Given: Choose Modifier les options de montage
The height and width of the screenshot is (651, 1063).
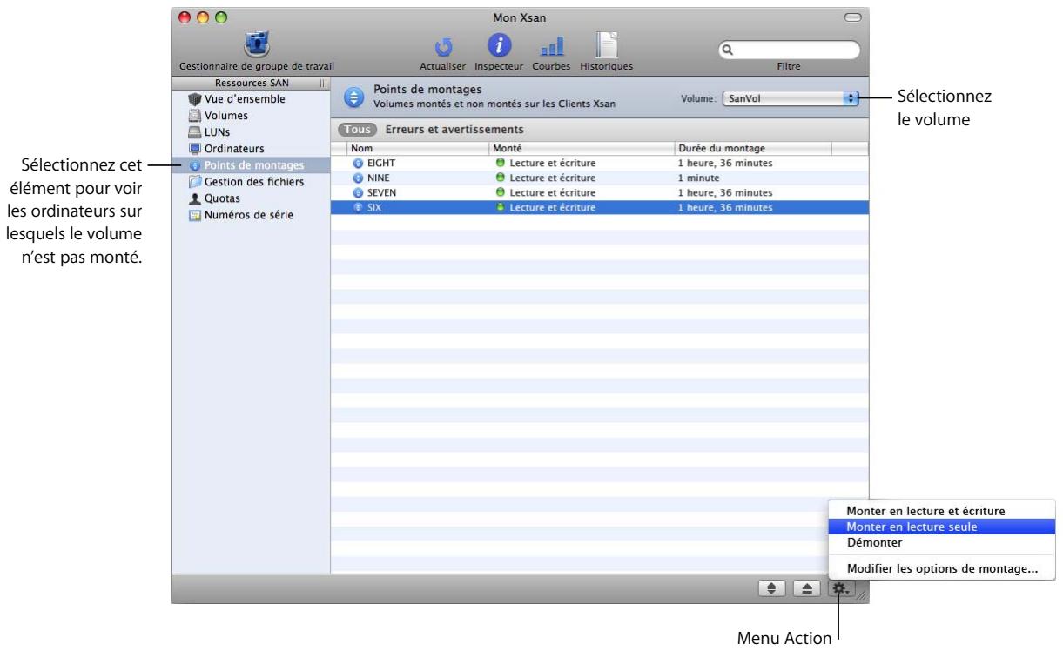Looking at the screenshot, I should (x=940, y=570).
